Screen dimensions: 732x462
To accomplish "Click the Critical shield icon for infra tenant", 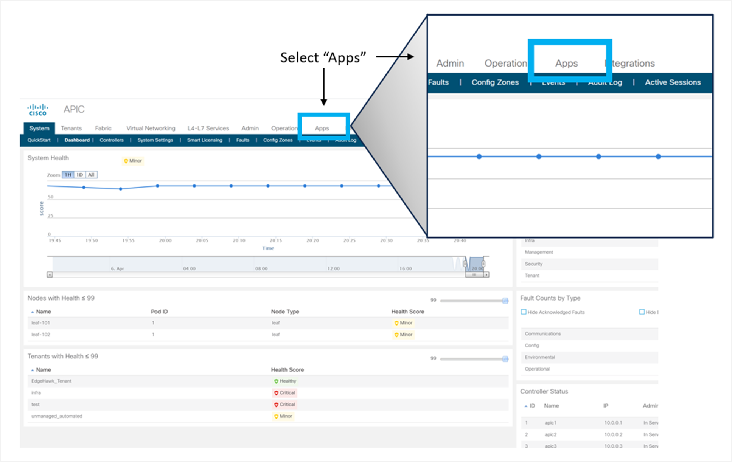I will click(x=276, y=393).
